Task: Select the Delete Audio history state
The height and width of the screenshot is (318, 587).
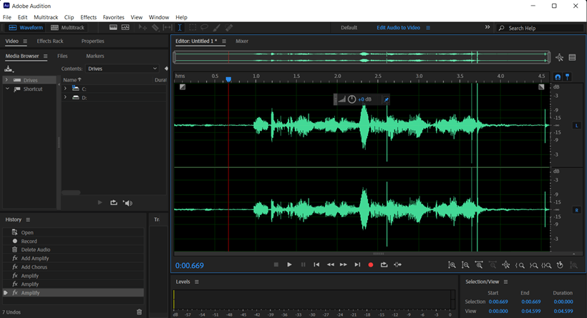Action: pyautogui.click(x=73, y=249)
